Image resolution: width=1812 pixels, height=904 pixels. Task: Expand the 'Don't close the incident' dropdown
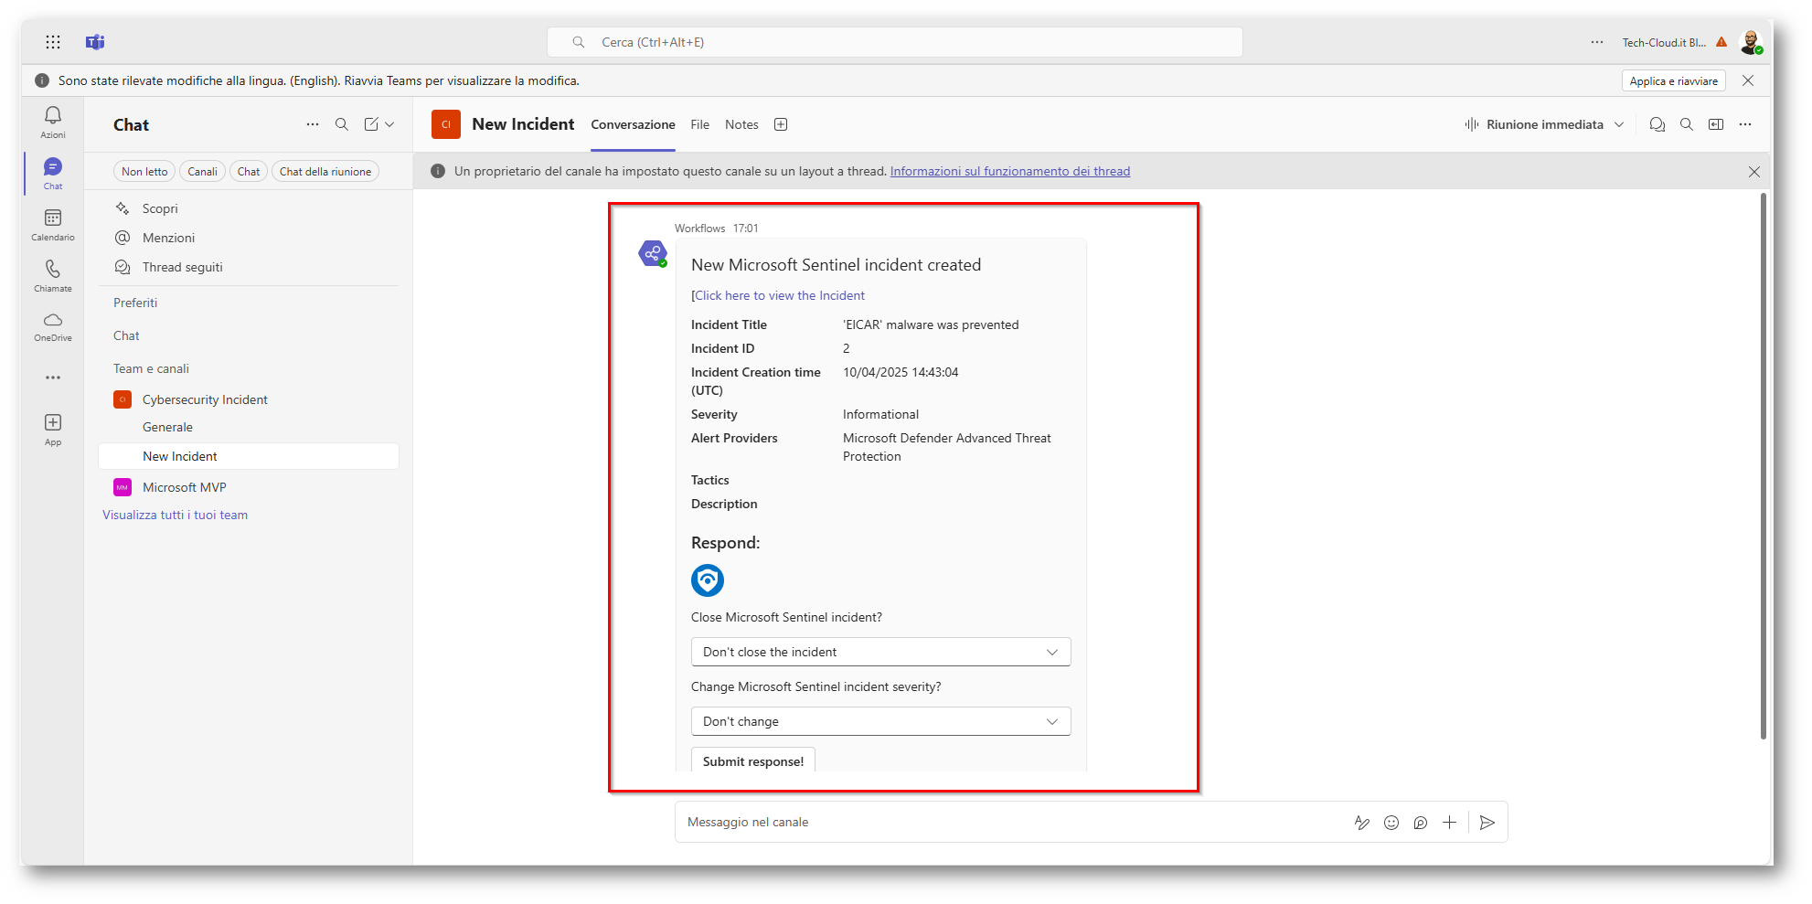(x=880, y=652)
